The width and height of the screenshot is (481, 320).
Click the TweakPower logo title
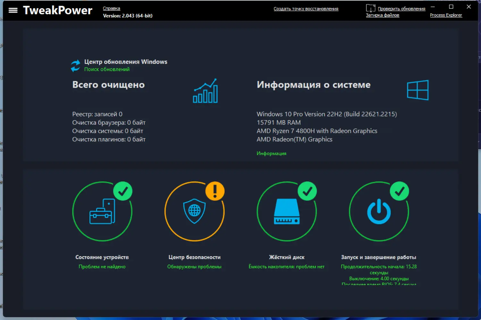[58, 10]
